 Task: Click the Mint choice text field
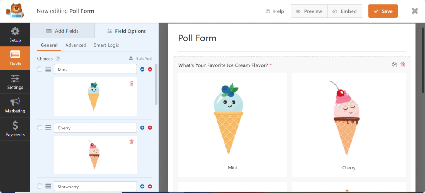(96, 69)
